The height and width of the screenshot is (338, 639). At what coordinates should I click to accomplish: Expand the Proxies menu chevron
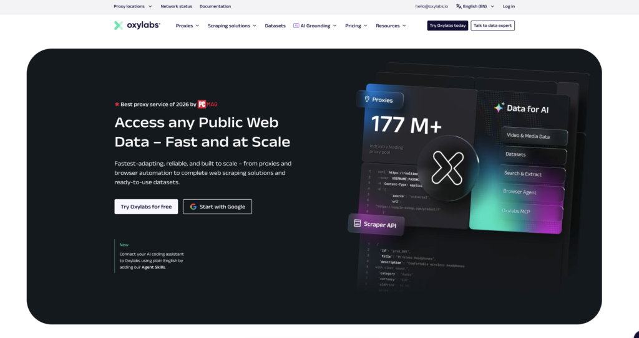click(x=197, y=26)
